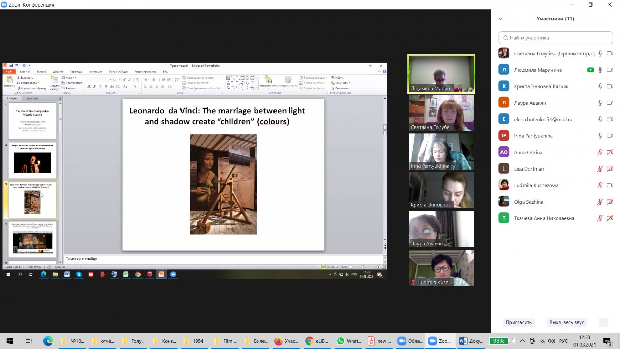Click the Пригласить button

(x=518, y=322)
